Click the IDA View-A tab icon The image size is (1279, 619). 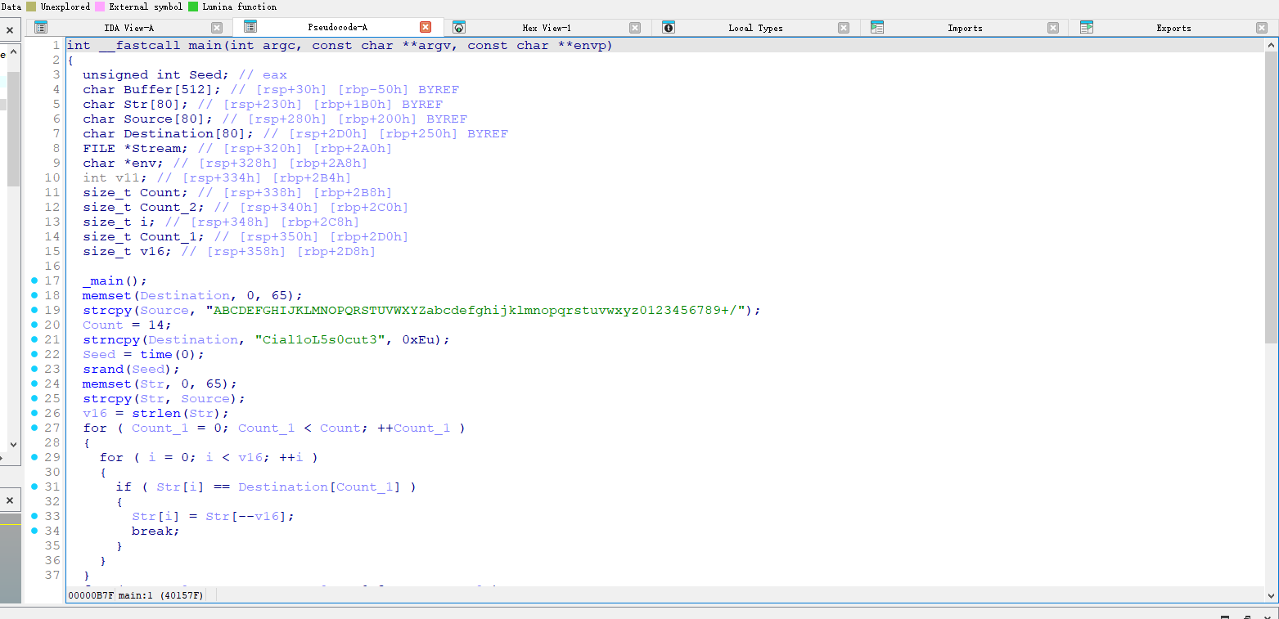(x=41, y=28)
